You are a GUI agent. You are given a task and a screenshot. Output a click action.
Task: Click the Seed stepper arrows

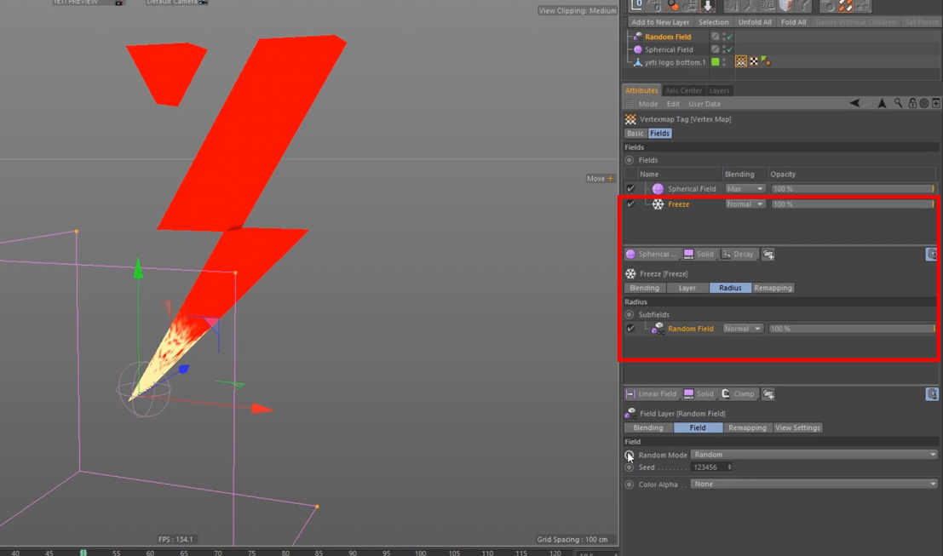[729, 467]
